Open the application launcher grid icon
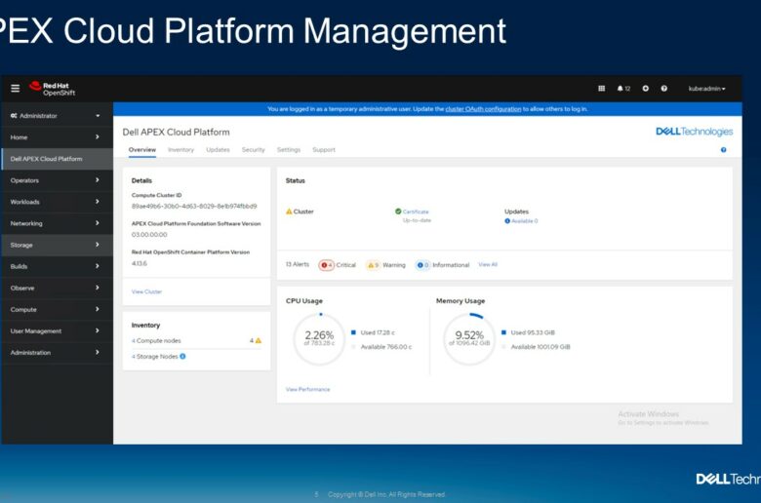This screenshot has height=503, width=761. (601, 89)
